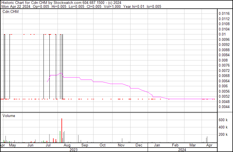Image resolution: width=233 pixels, height=152 pixels.
Task: Click the Volume panel label
Action: click(9, 116)
